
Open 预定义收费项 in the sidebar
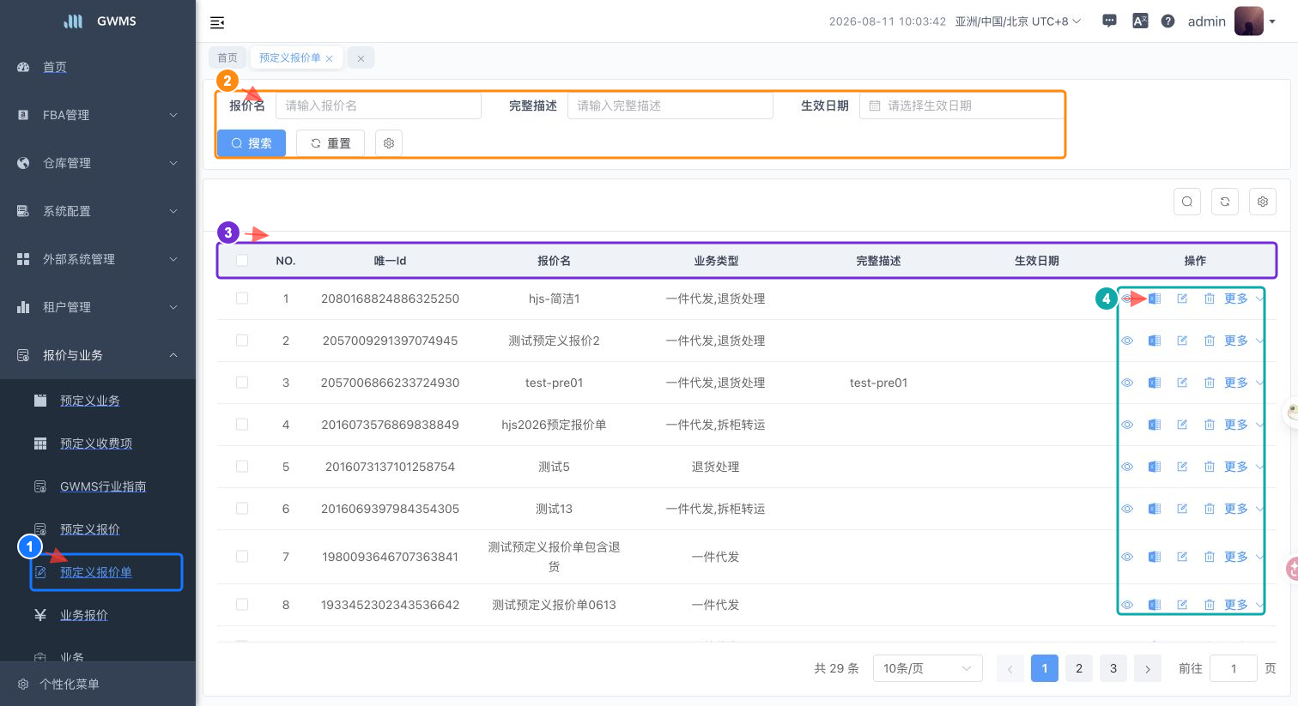[x=96, y=444]
